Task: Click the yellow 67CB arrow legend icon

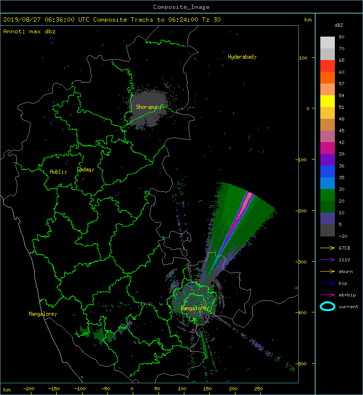Action: coord(327,248)
